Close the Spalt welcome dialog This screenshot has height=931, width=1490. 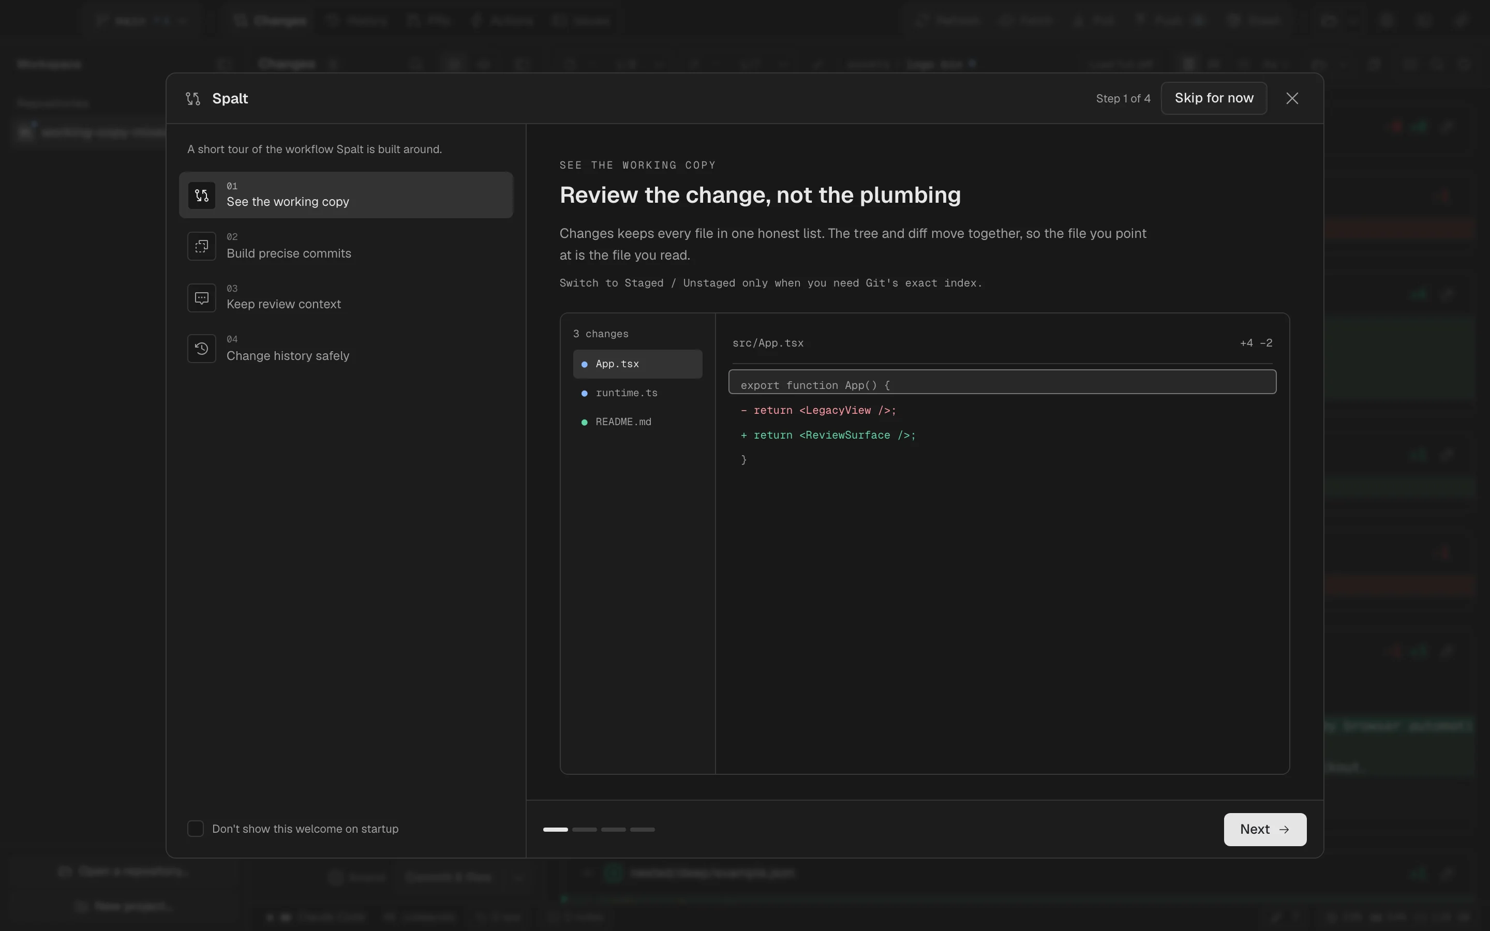[x=1292, y=98]
